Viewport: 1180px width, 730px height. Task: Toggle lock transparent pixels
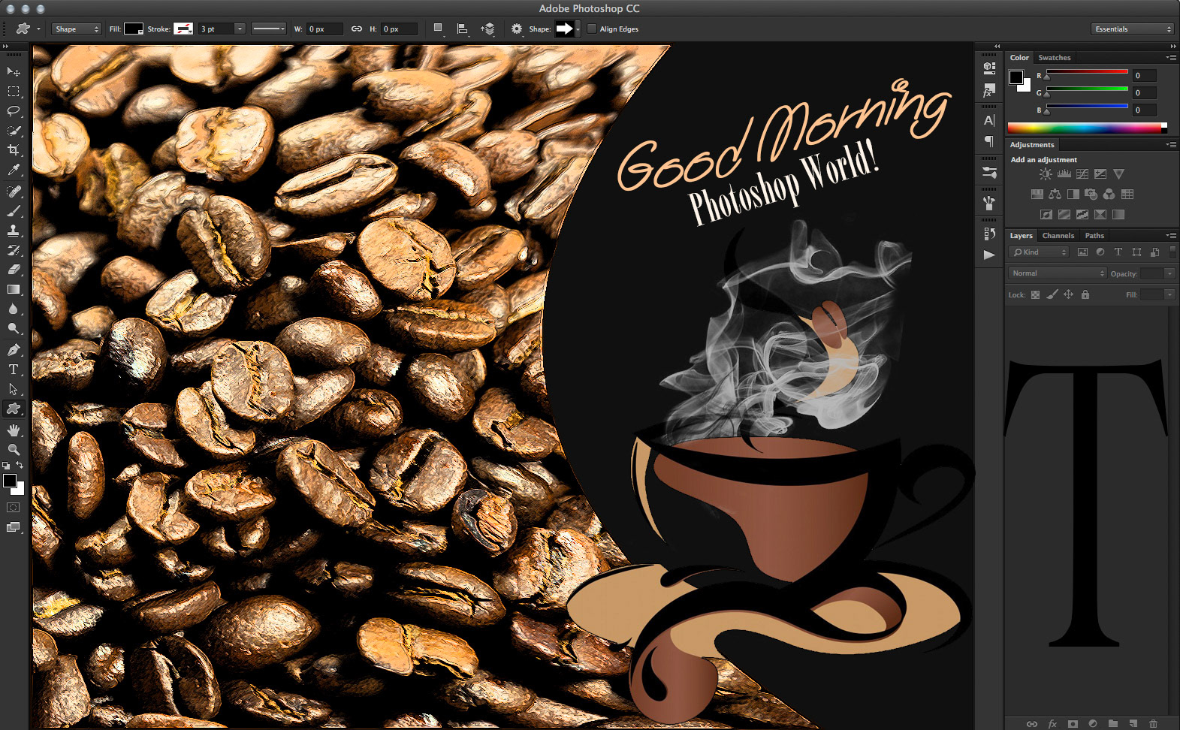tap(1035, 294)
